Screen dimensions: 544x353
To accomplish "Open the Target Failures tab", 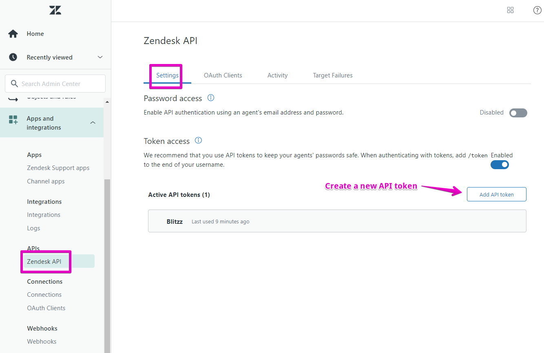I will (x=333, y=75).
